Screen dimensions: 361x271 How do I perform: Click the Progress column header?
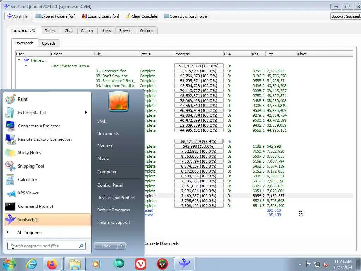click(x=198, y=54)
